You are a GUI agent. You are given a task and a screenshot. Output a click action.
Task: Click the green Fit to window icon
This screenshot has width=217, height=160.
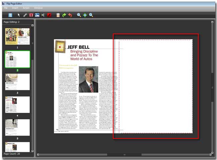click(85, 15)
